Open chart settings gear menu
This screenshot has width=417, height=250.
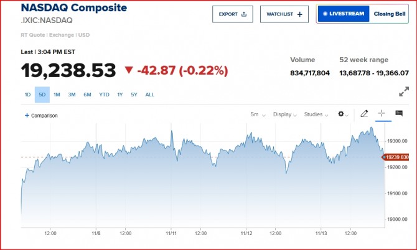pos(343,114)
